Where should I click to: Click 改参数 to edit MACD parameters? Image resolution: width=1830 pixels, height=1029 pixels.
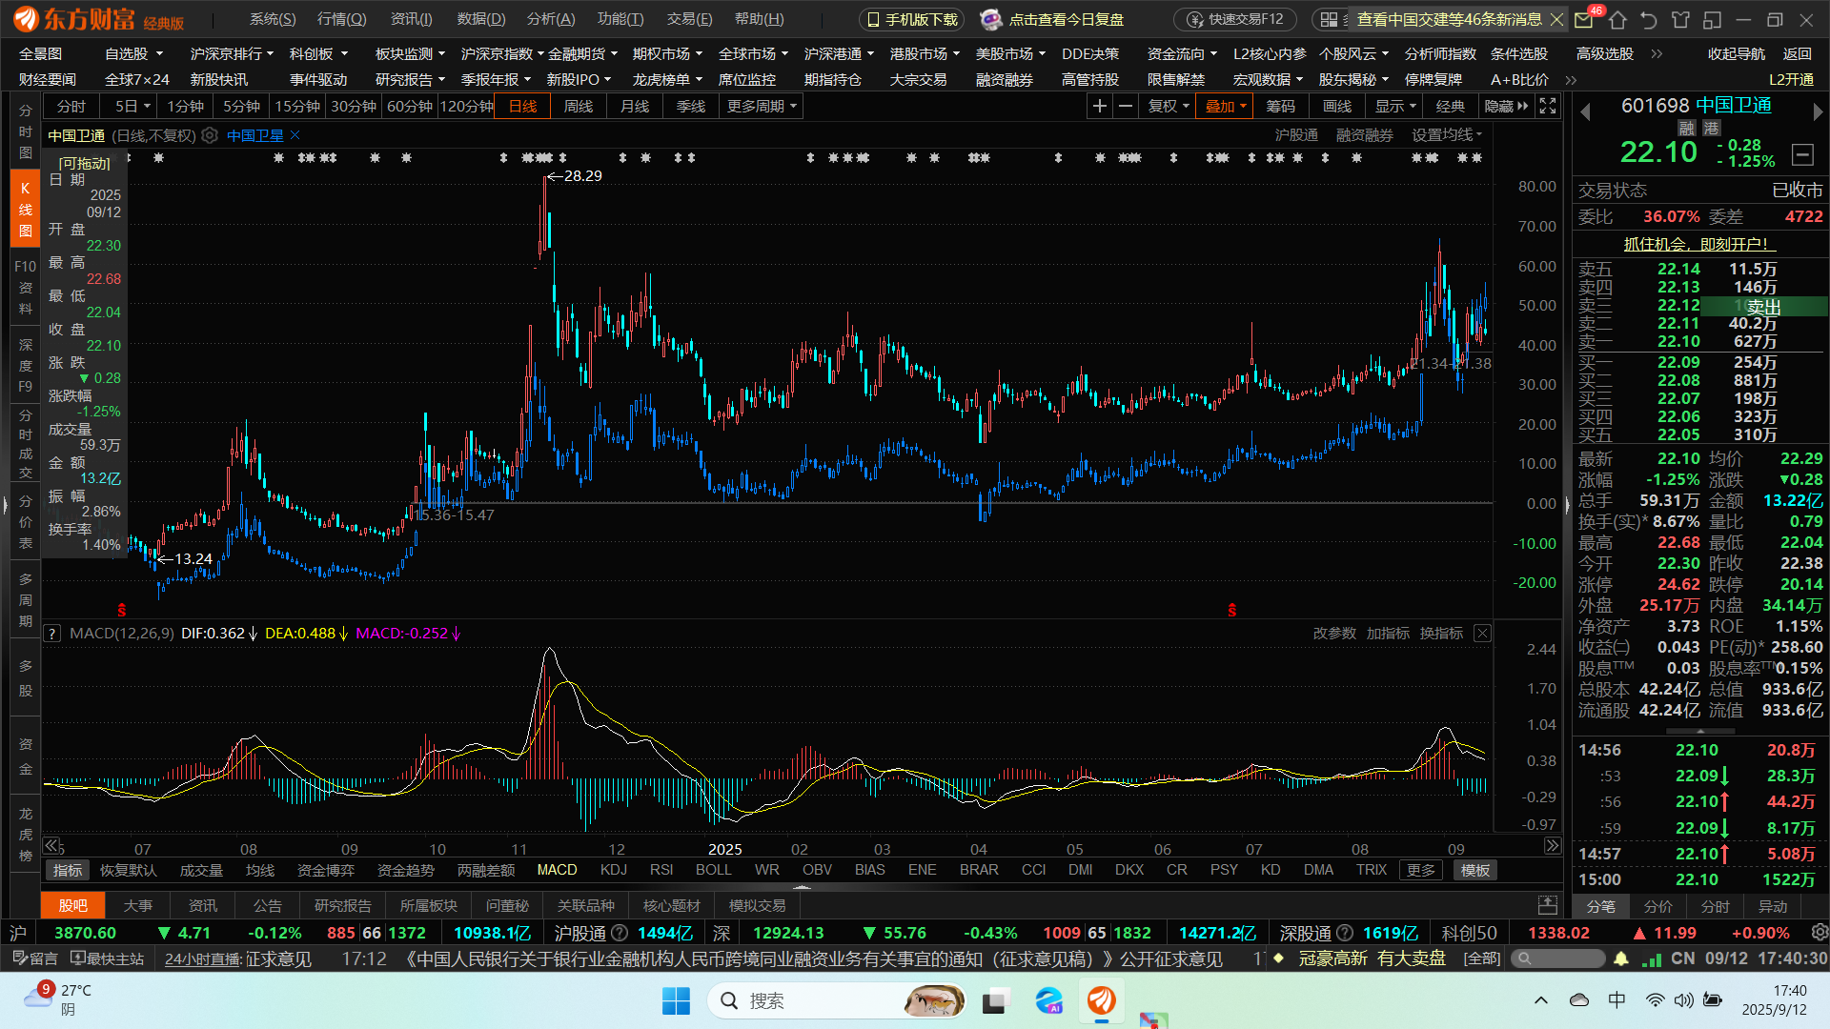[1334, 633]
